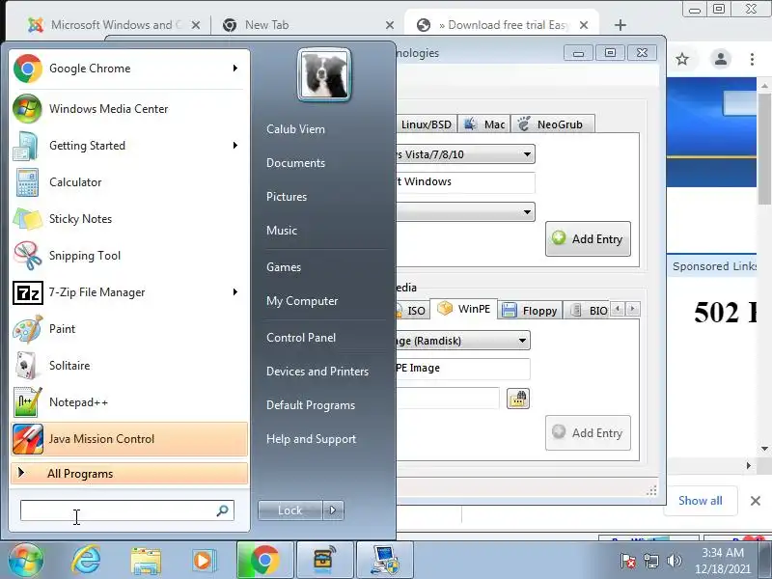Open Java Mission Control
This screenshot has height=579, width=772.
click(129, 439)
